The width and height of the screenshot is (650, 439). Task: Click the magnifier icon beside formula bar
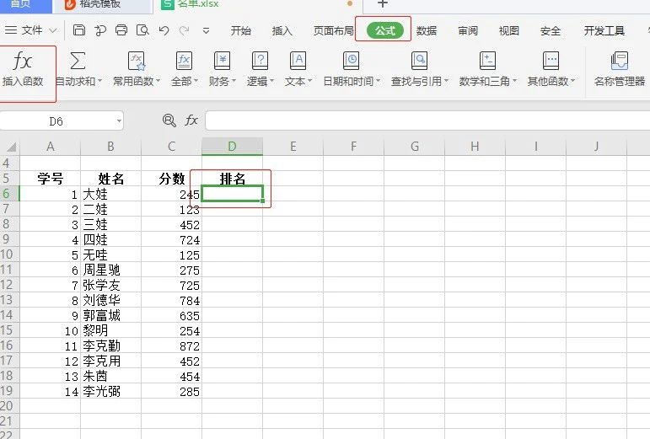169,120
